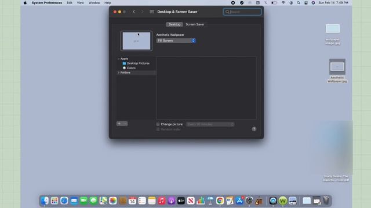Open Pages from the dock
This screenshot has width=371, height=208.
click(x=230, y=200)
